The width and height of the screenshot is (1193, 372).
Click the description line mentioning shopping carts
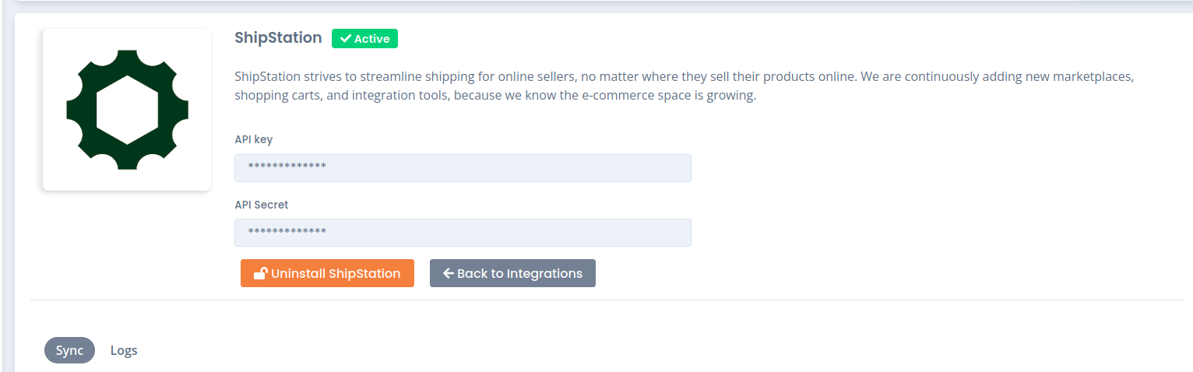(495, 97)
